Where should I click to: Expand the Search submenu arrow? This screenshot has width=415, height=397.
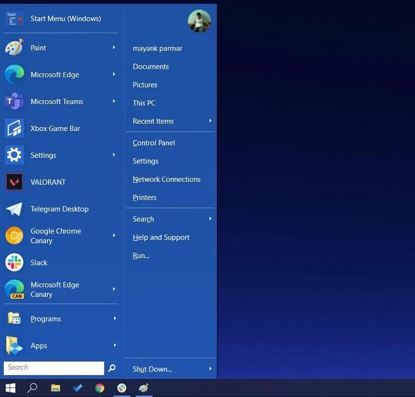click(210, 219)
